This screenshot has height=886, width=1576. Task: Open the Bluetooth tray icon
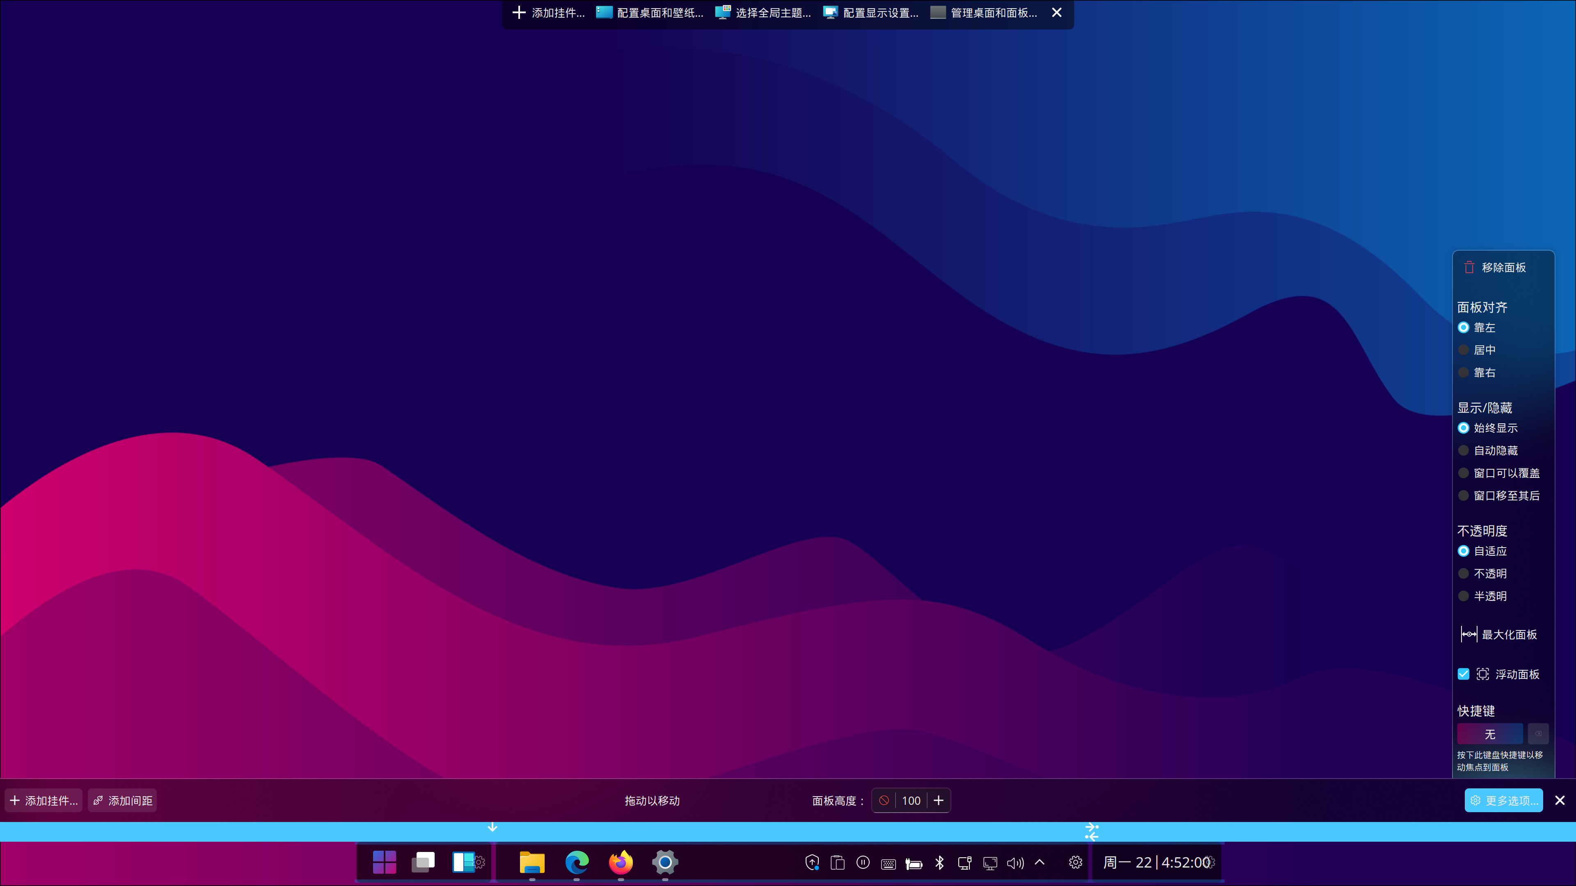pos(940,863)
